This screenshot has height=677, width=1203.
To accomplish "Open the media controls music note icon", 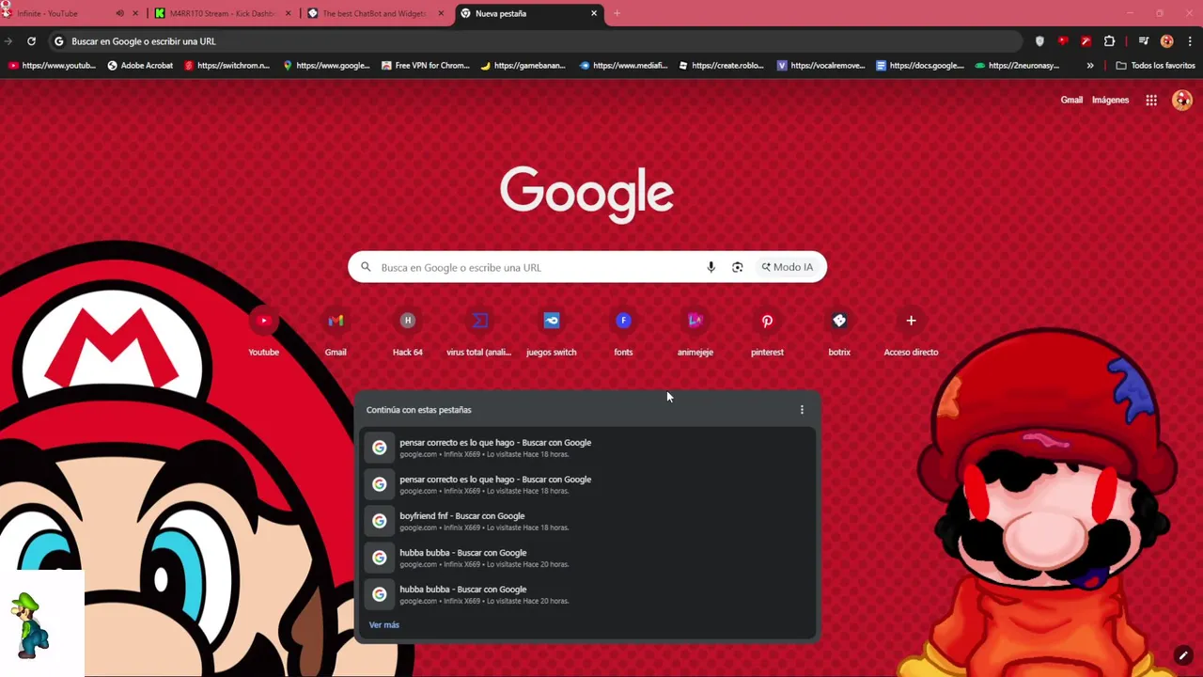I will [x=1144, y=41].
